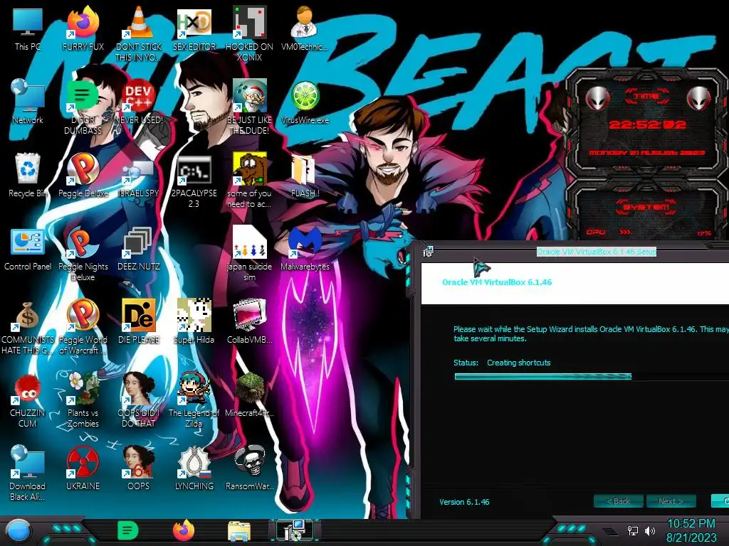
Task: Click the < Back button in the VirtualBox setup
Action: [x=619, y=501]
